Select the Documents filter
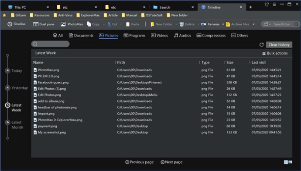 click(81, 35)
